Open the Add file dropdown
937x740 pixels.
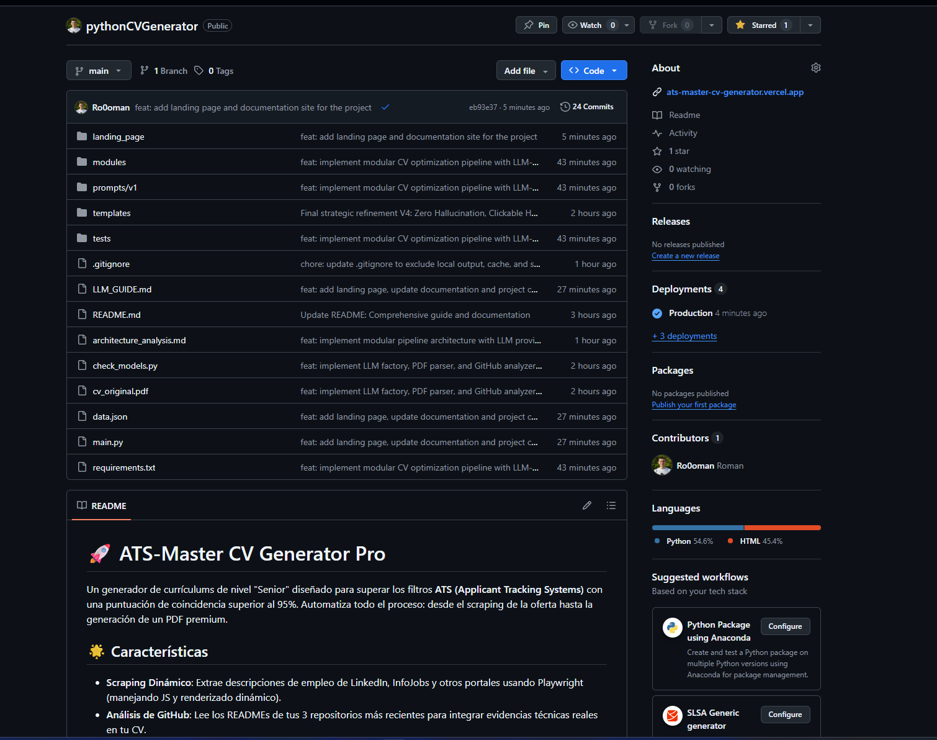coord(526,71)
